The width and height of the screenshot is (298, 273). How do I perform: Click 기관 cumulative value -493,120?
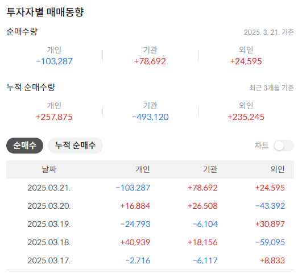coord(150,117)
